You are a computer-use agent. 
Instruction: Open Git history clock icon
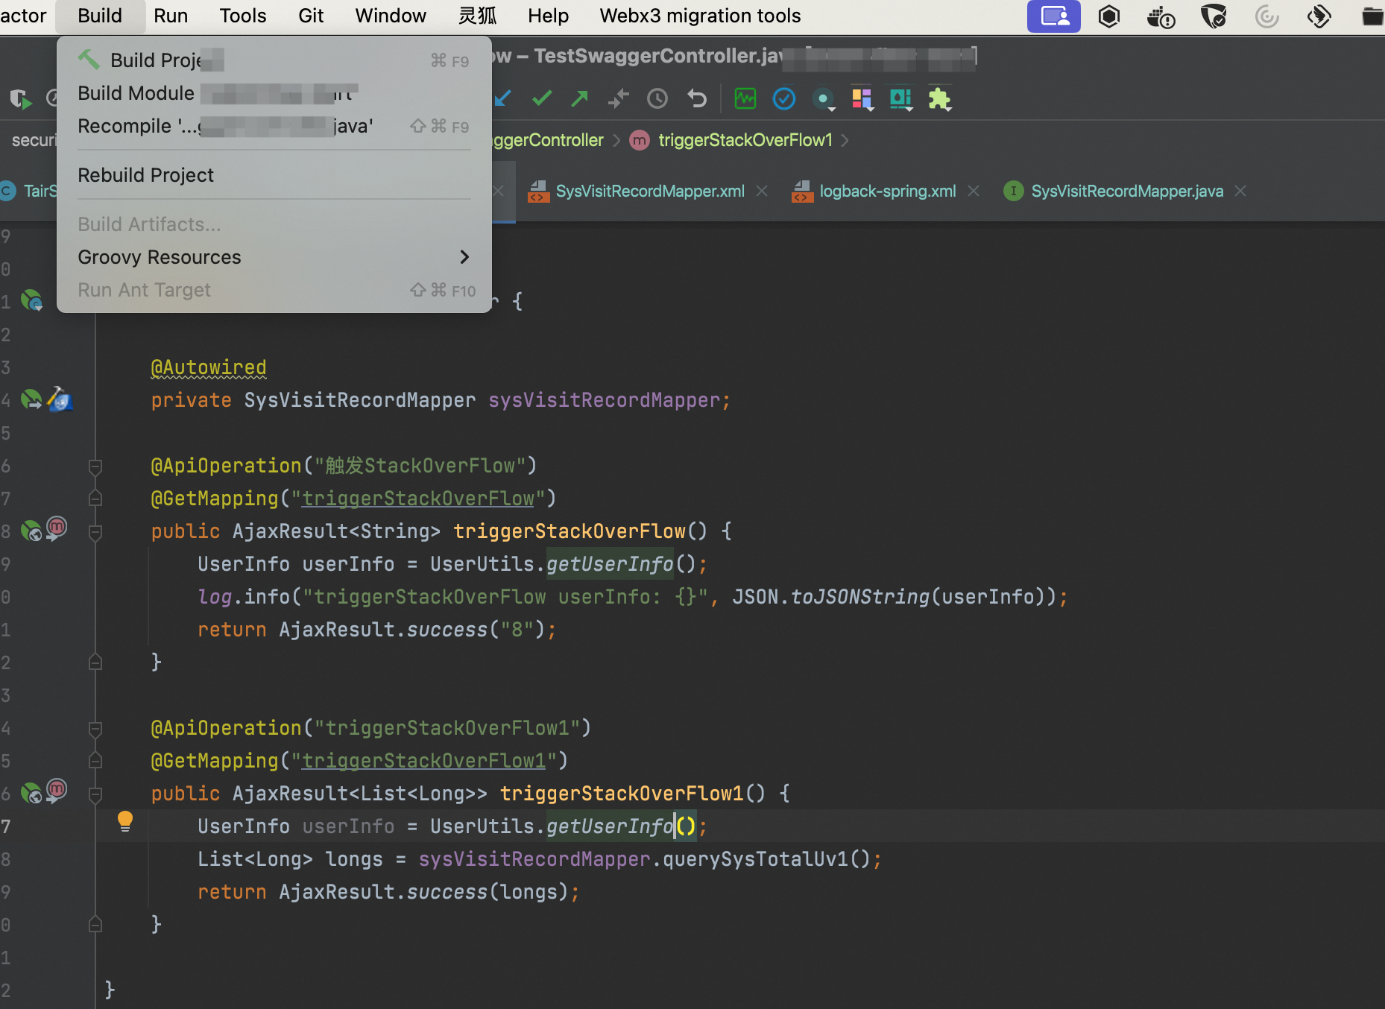click(x=657, y=98)
